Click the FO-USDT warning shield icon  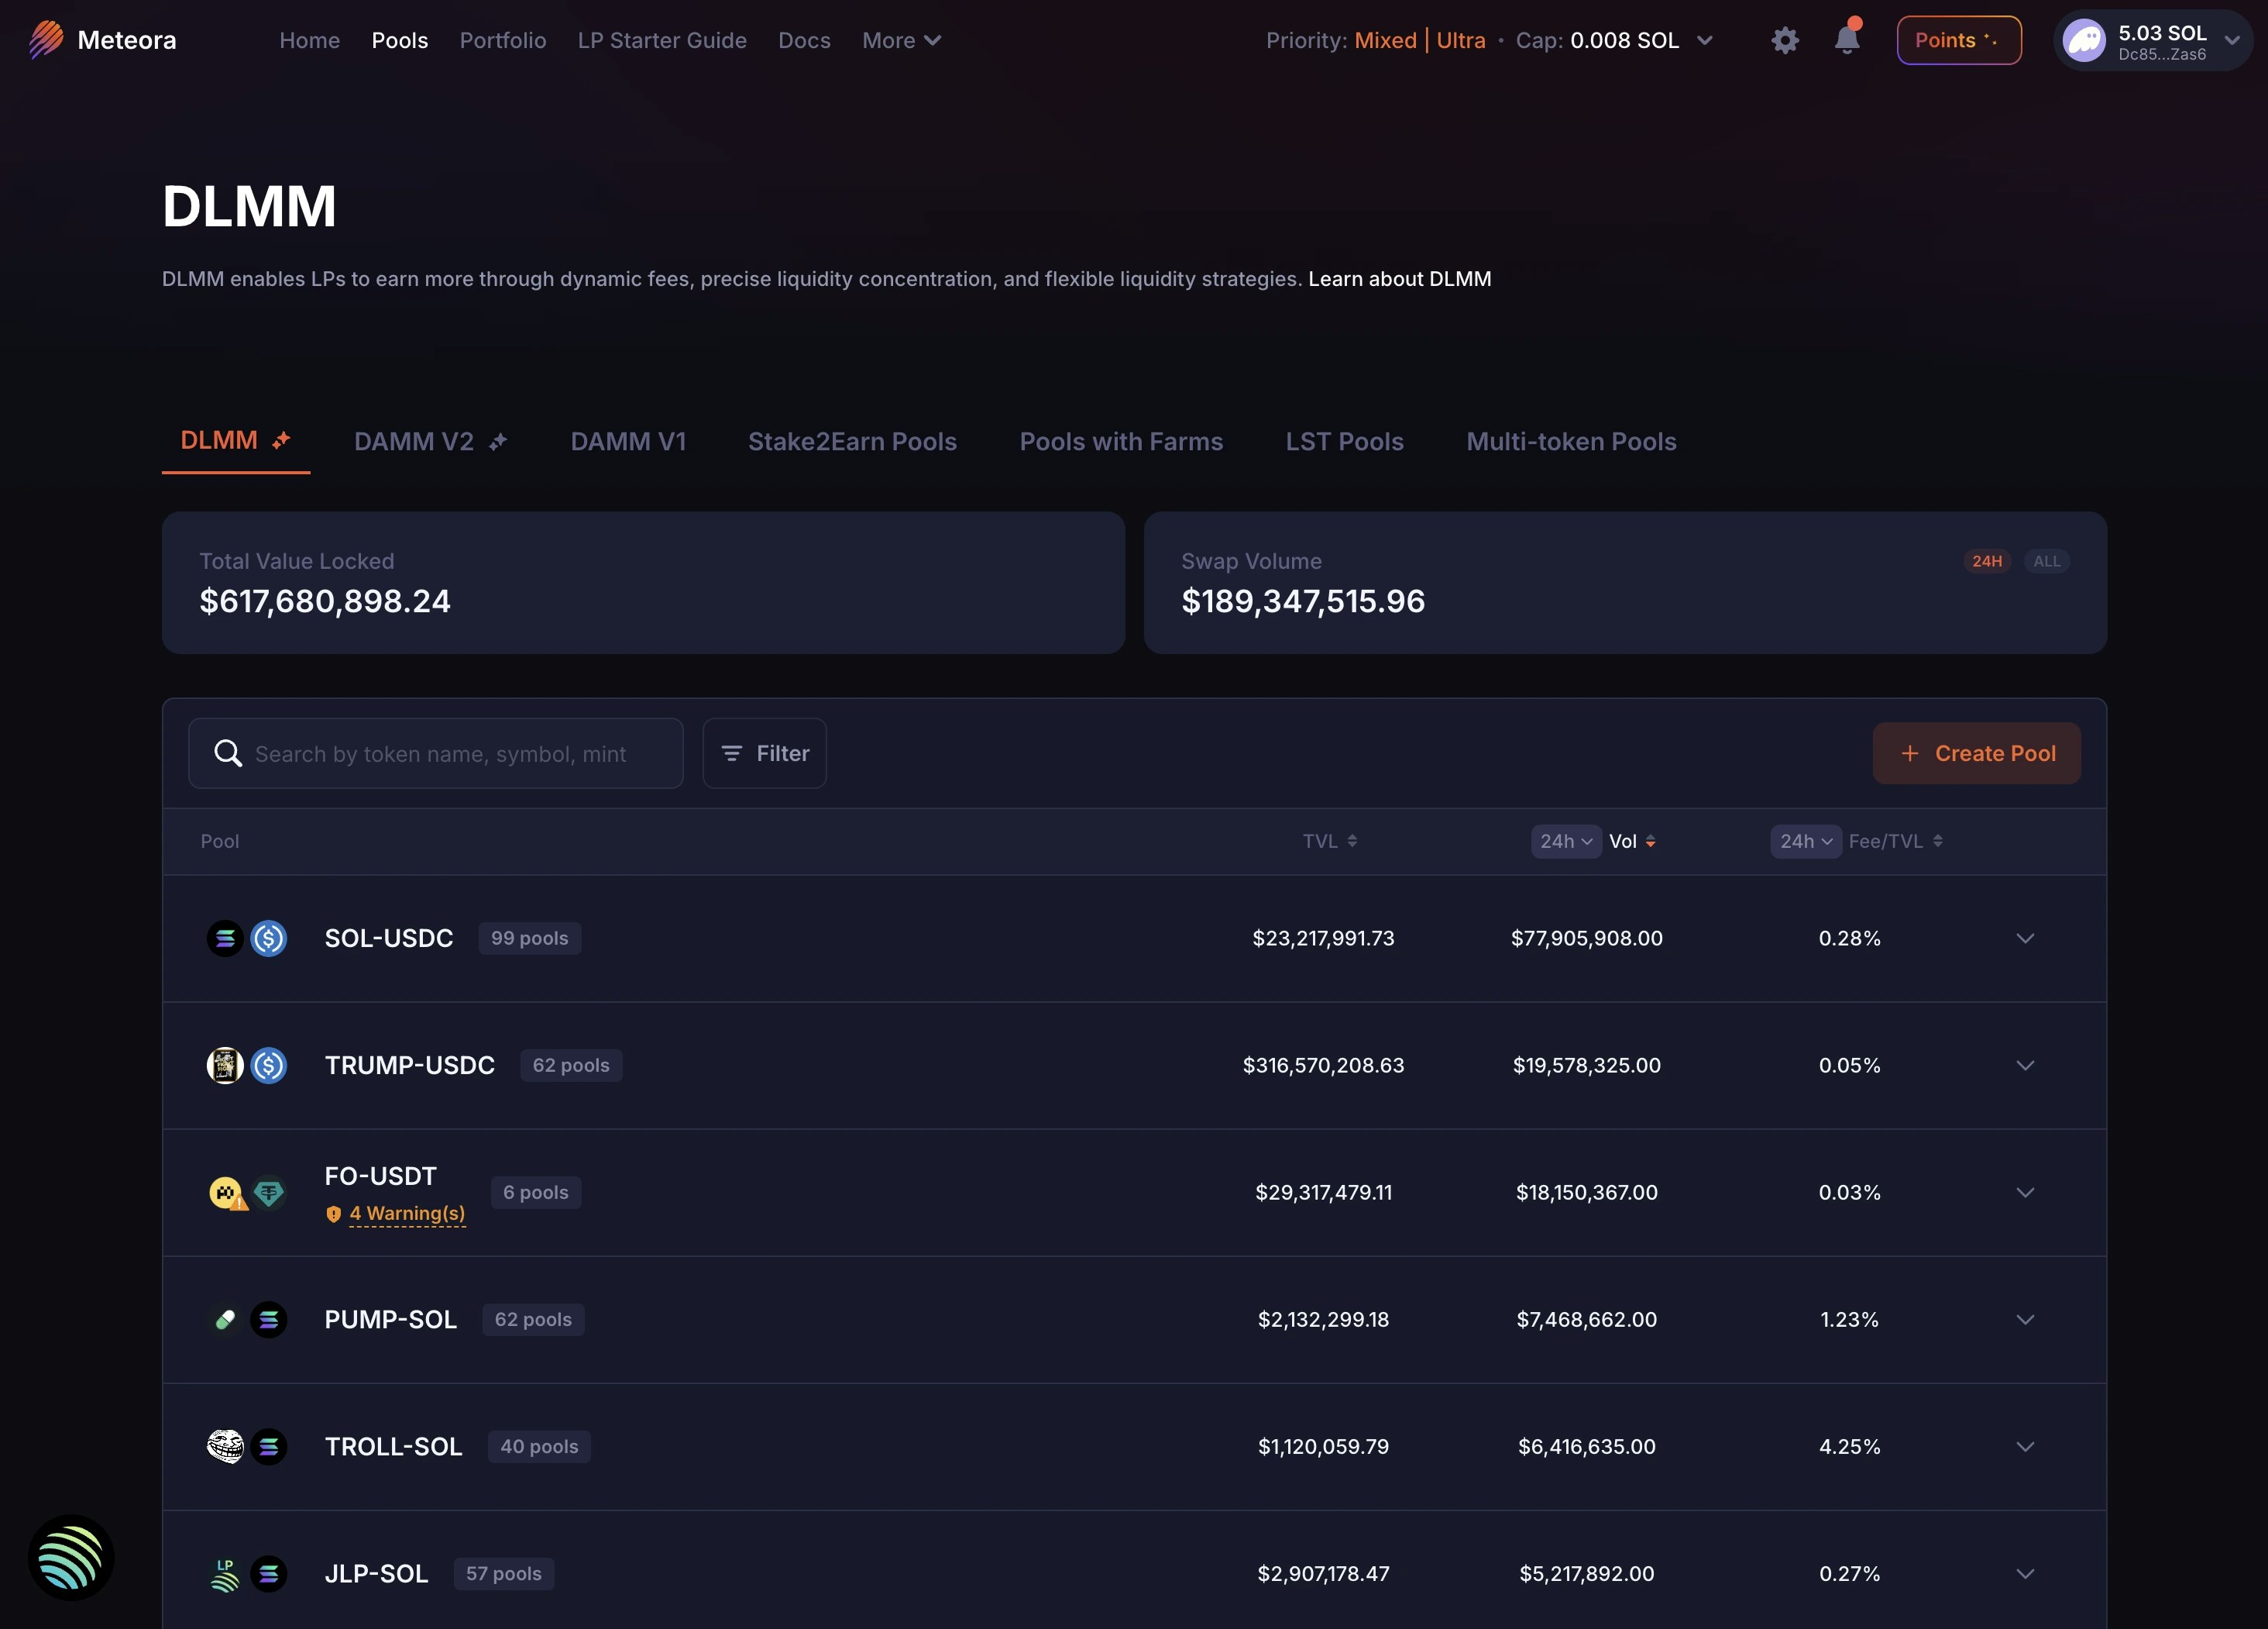click(x=334, y=1214)
